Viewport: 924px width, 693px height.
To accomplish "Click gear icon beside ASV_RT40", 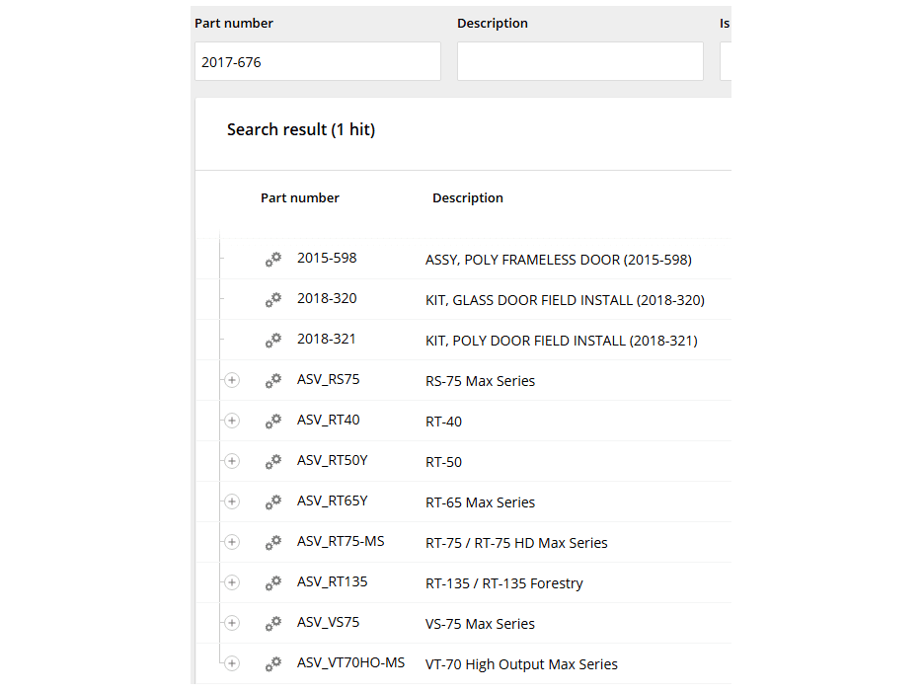I will coord(273,422).
